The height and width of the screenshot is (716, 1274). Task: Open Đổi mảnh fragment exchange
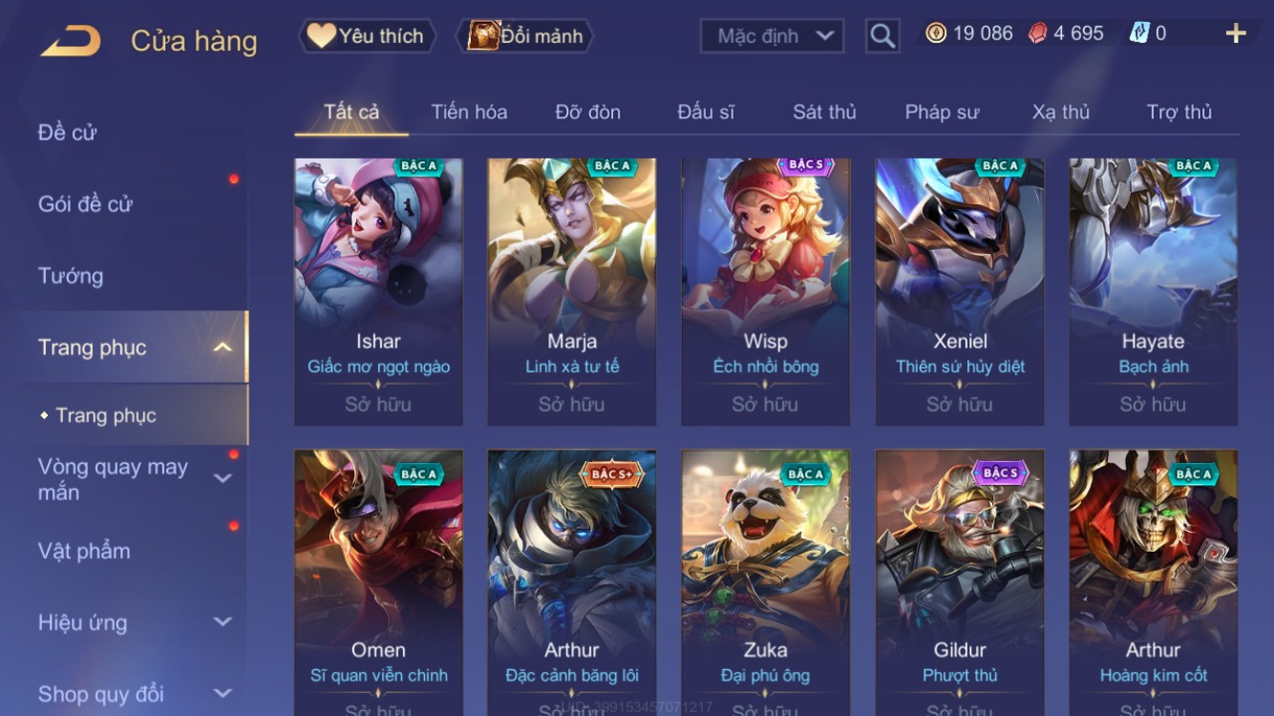[x=528, y=36]
